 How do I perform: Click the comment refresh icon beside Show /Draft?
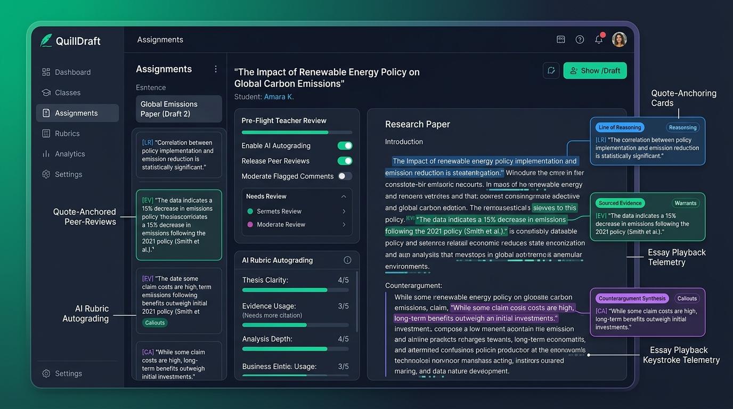tap(551, 70)
